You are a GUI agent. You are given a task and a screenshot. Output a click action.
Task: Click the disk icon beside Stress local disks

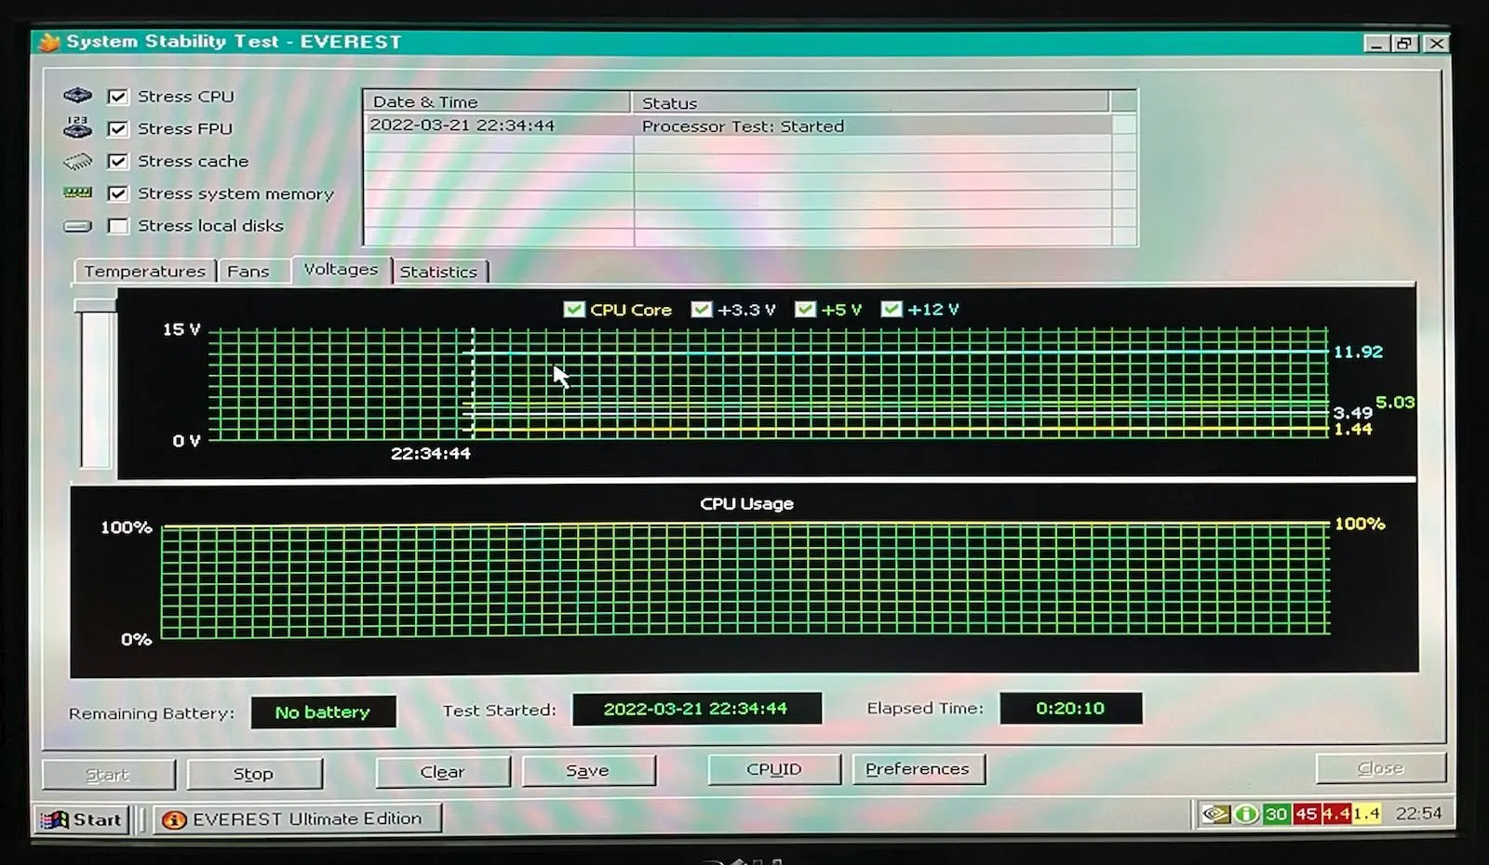tap(77, 226)
